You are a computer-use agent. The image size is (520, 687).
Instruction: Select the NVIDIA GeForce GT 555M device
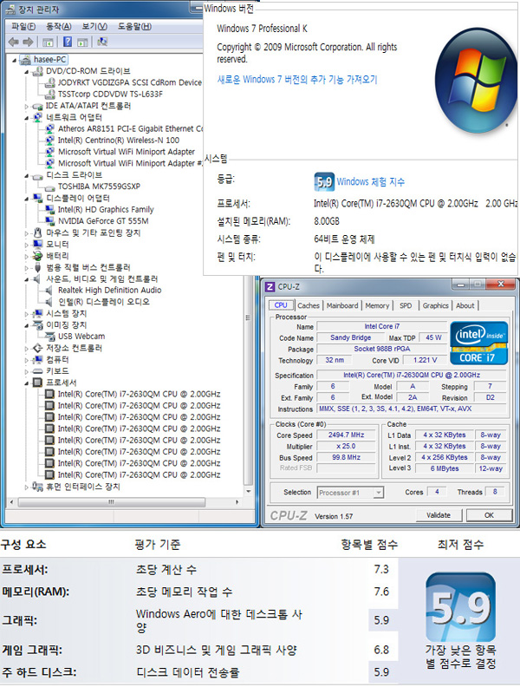point(103,221)
